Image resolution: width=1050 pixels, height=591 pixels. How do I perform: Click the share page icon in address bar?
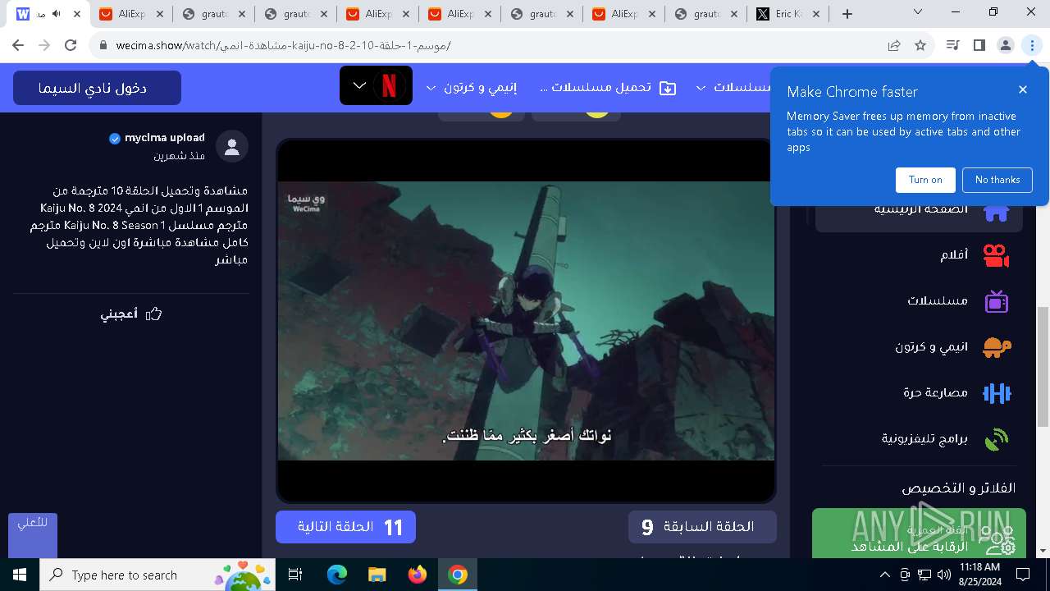894,45
